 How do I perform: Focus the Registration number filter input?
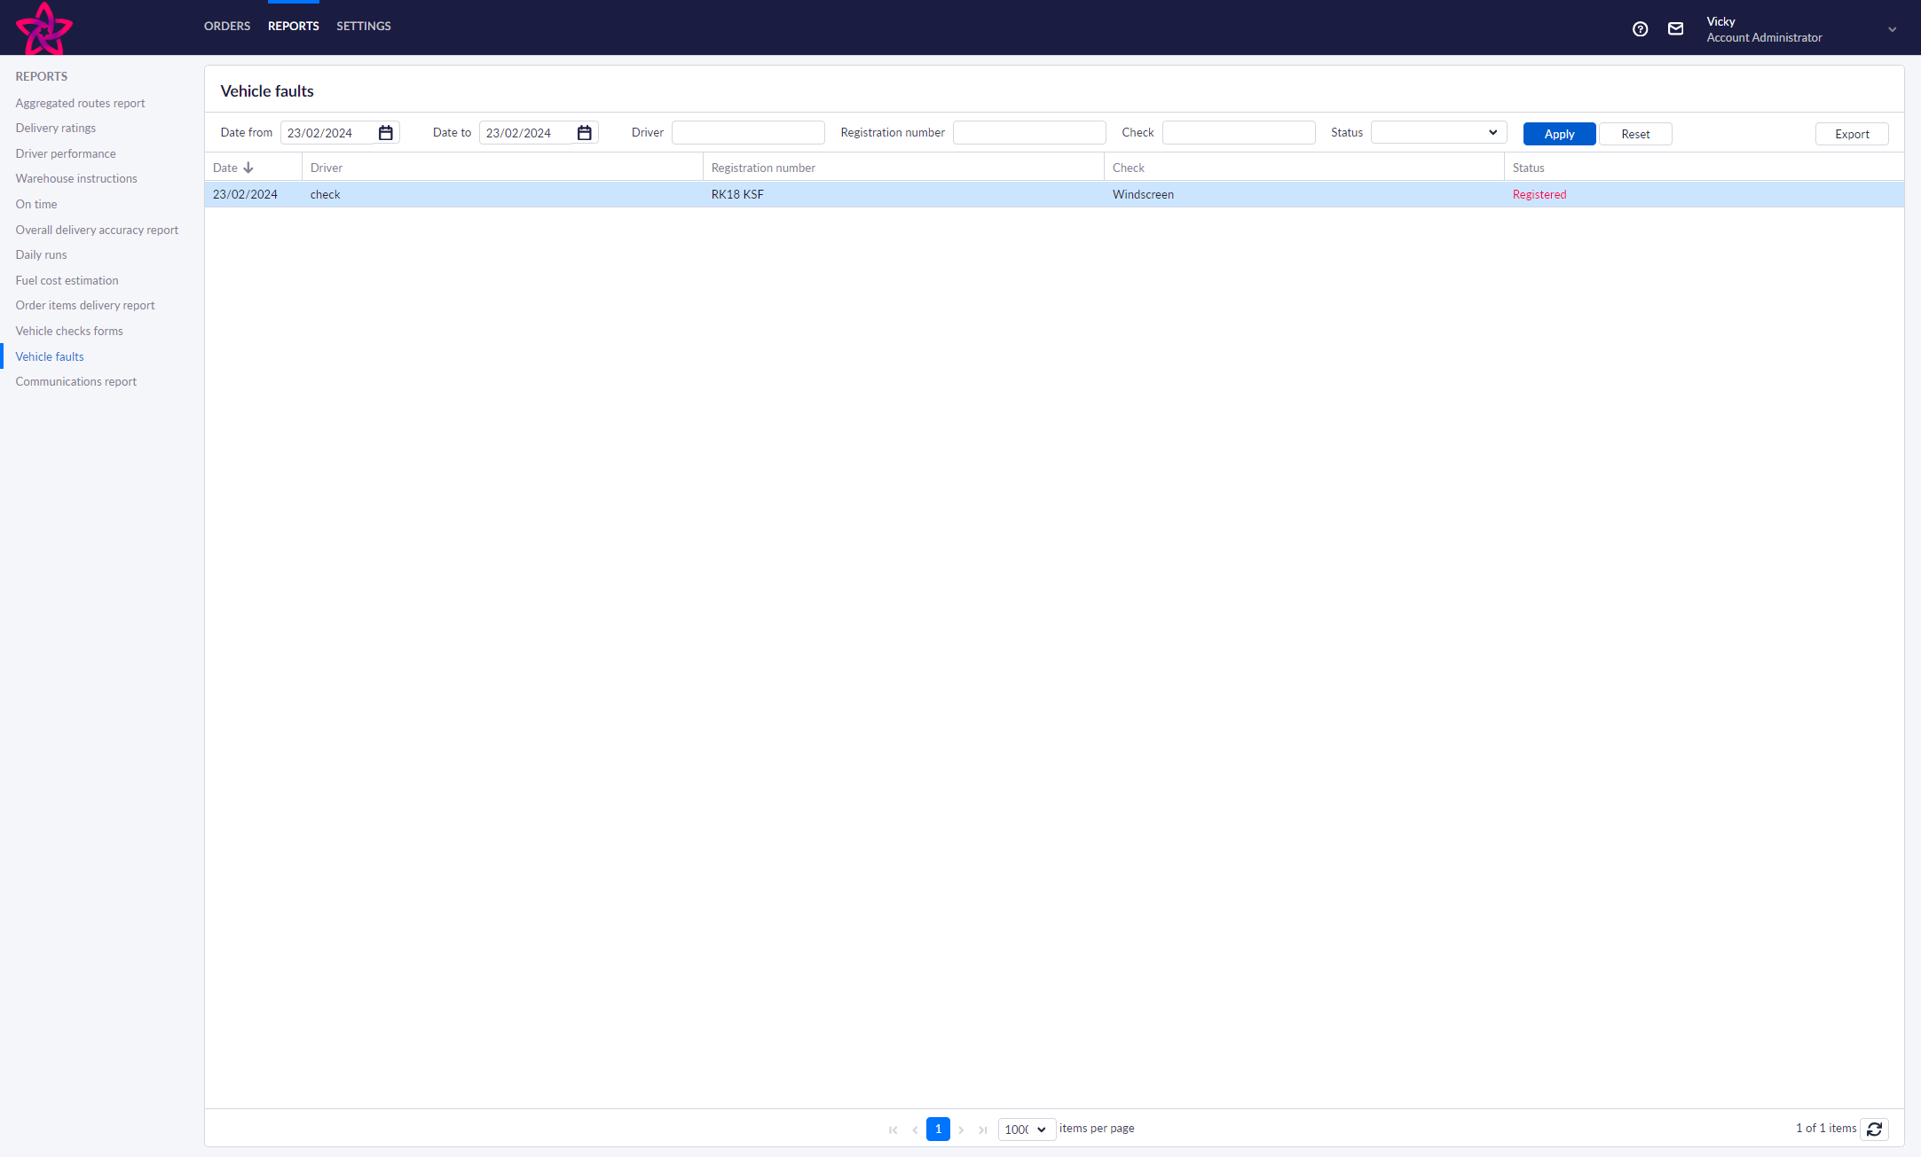(1029, 133)
